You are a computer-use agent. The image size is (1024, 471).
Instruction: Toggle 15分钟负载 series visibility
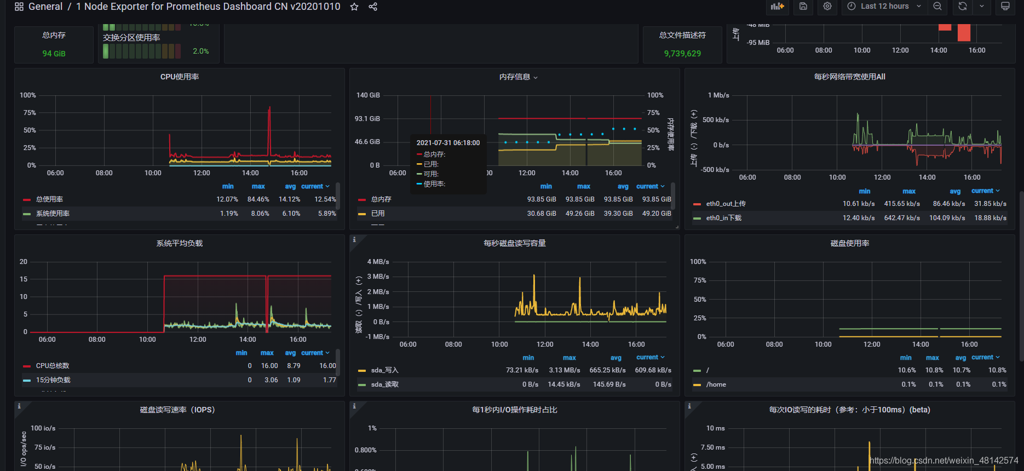[53, 380]
